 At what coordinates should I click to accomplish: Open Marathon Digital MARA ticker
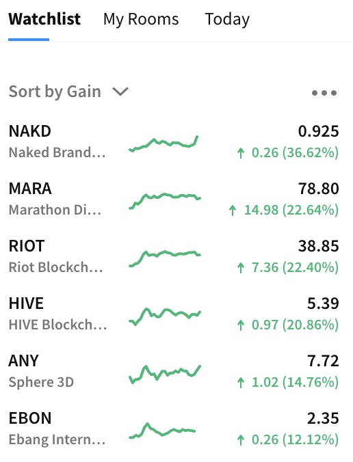click(x=30, y=189)
